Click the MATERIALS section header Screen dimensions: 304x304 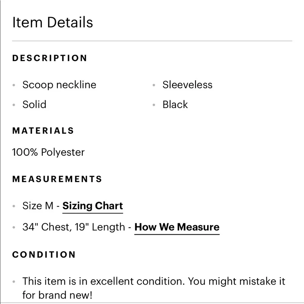coord(43,131)
